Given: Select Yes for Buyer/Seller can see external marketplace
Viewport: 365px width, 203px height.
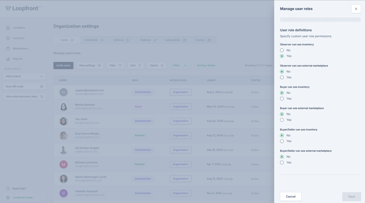Looking at the screenshot, I should click(282, 163).
